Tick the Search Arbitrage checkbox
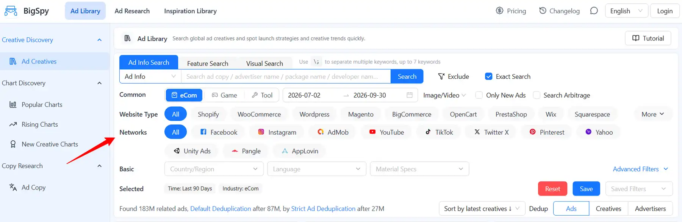Screen dimensions: 682x222 point(537,95)
